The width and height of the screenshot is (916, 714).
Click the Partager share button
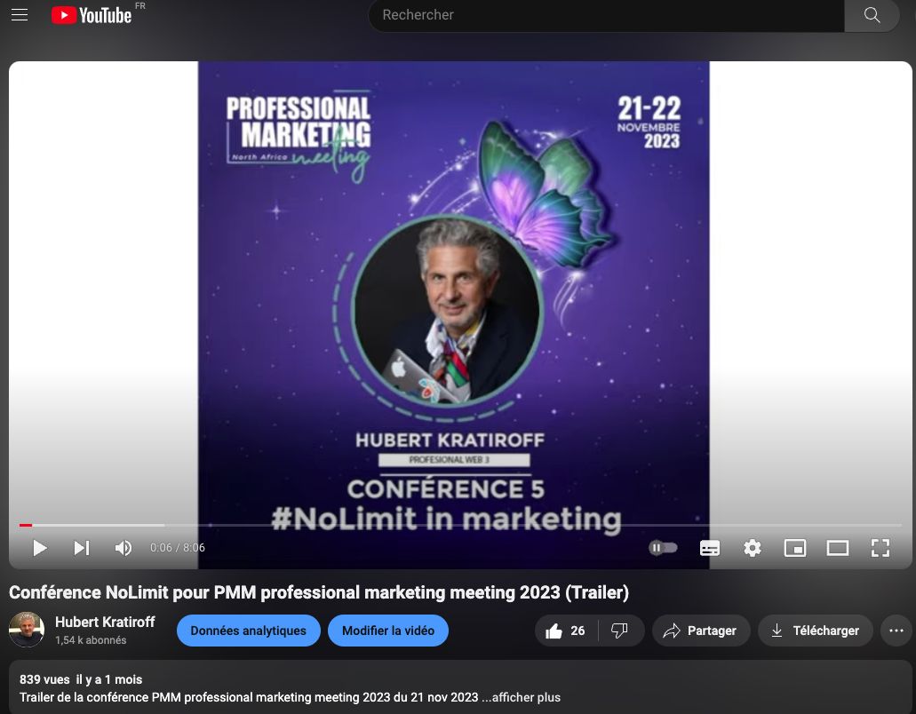pos(701,631)
